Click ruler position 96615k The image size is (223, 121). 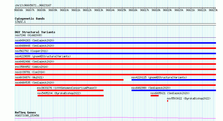[122, 10]
